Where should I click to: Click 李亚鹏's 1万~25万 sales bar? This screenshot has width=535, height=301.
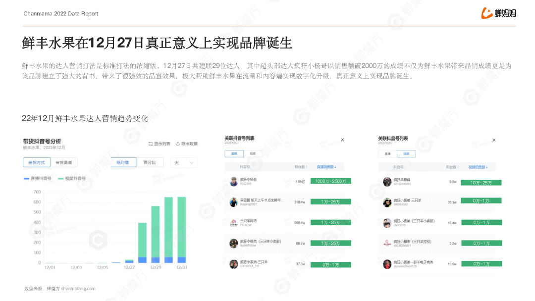pos(330,202)
